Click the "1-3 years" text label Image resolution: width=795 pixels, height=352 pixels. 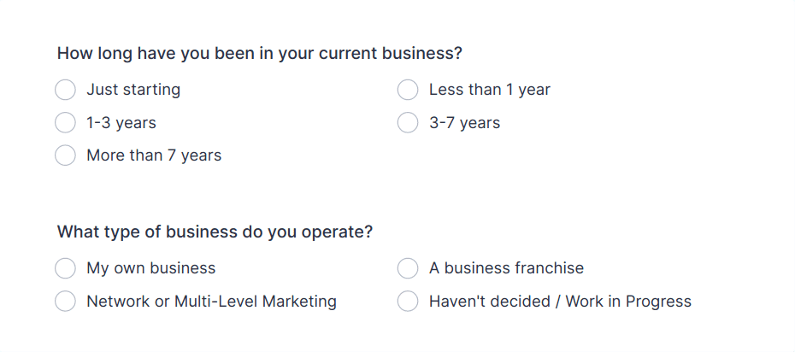[x=121, y=123]
